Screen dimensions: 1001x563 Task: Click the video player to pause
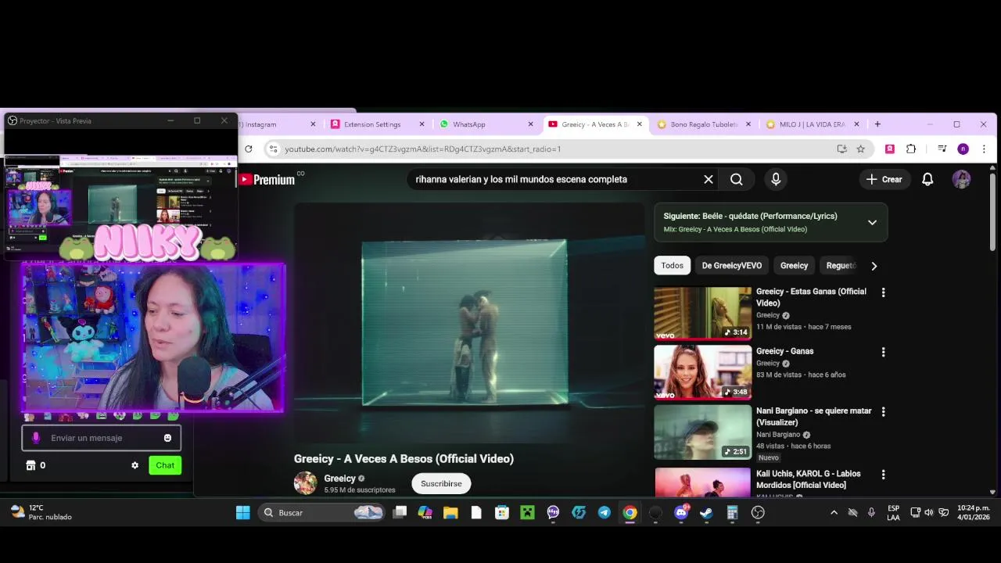click(469, 323)
